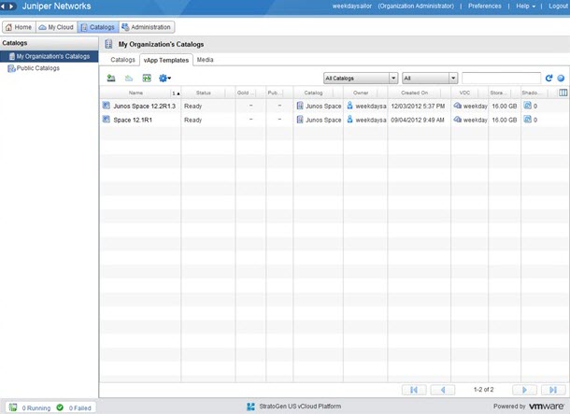Screen dimensions: 570x414
Task: Click the forward navigation arrow
Action: 11,7
